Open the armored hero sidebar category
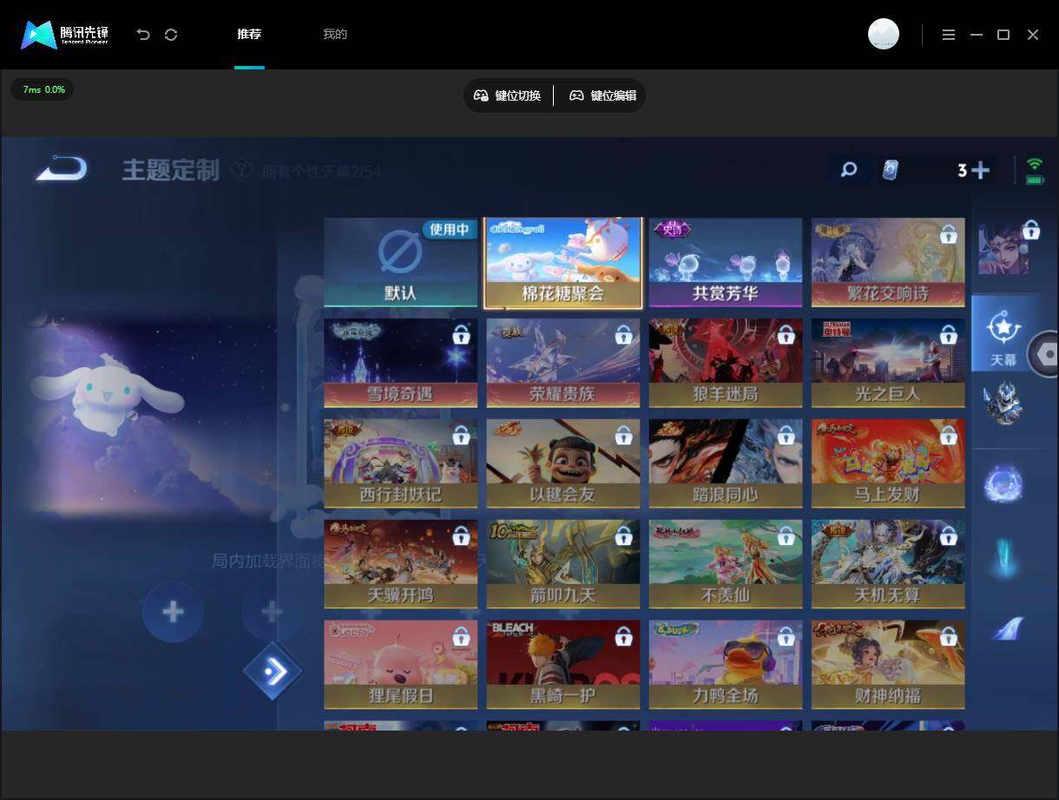Image resolution: width=1059 pixels, height=800 pixels. pos(1004,403)
